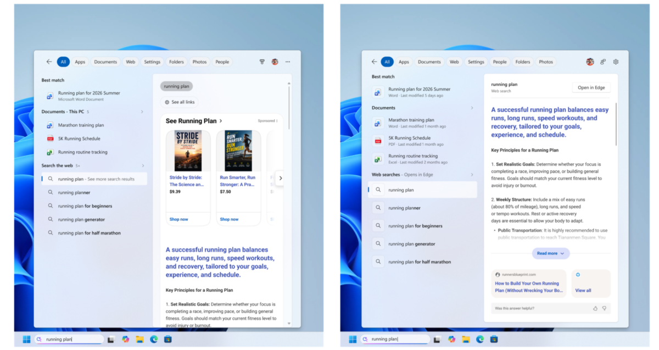Click thumbs up on answer feedback
Screen dimensions: 659x350
[x=595, y=308]
